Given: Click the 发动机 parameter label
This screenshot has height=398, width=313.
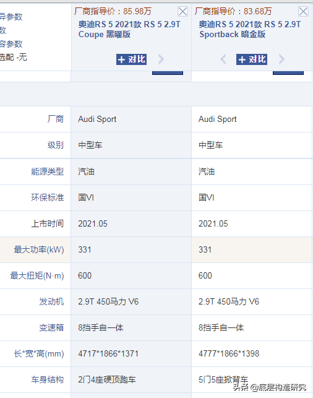Looking at the screenshot, I should [51, 302].
